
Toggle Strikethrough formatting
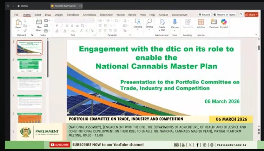pyautogui.click(x=77, y=26)
